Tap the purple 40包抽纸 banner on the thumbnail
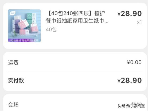 tap(24, 40)
